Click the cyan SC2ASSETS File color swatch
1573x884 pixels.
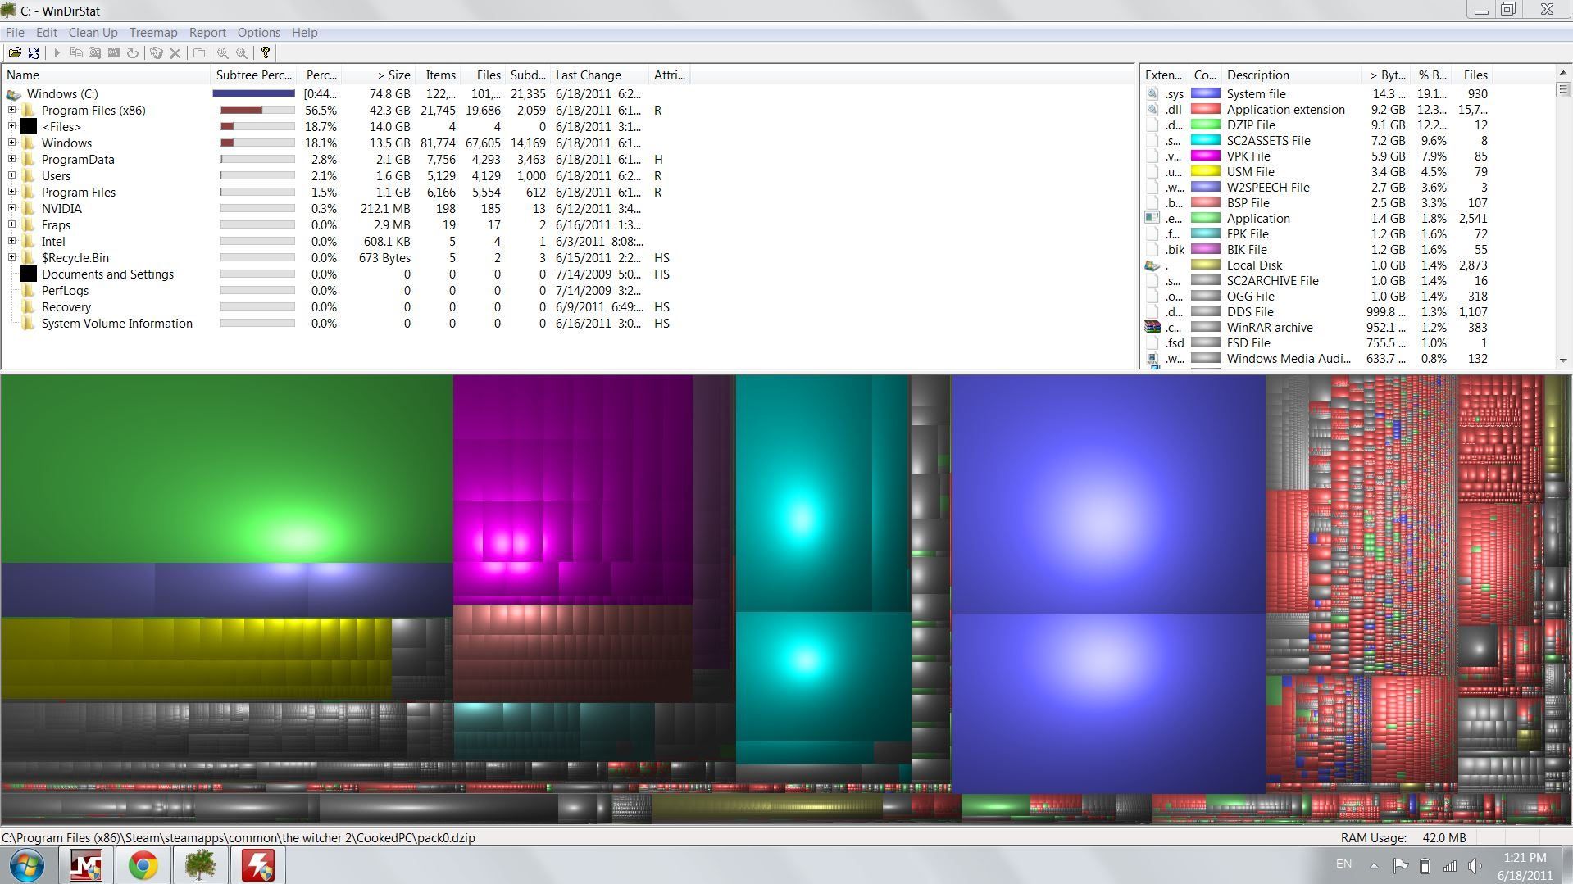[x=1206, y=141]
